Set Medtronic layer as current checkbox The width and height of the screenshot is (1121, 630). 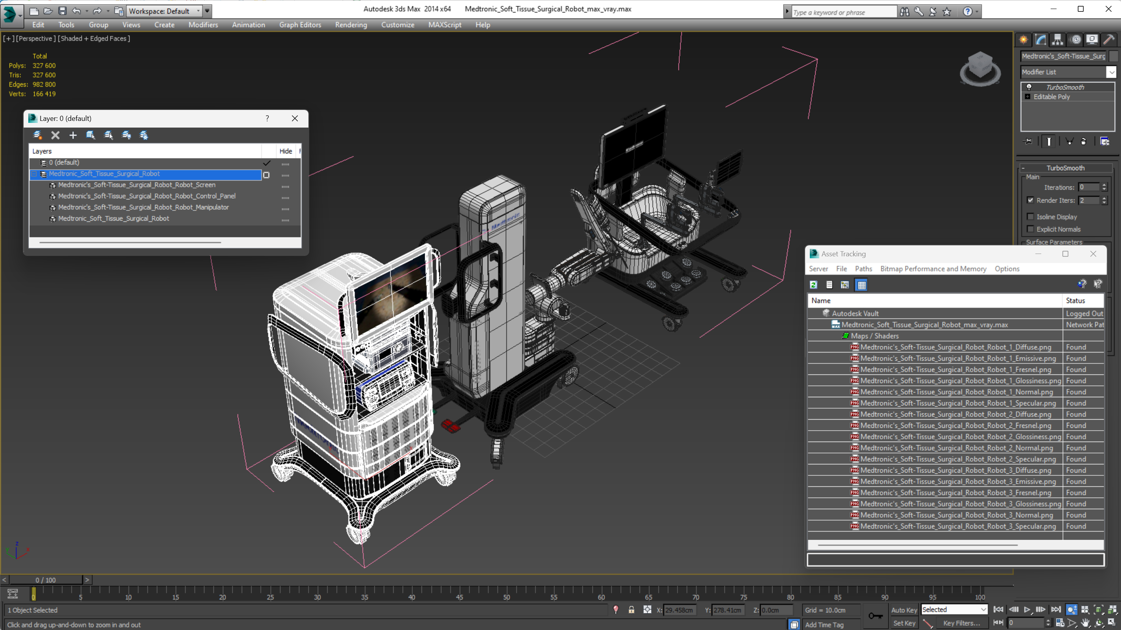point(266,175)
